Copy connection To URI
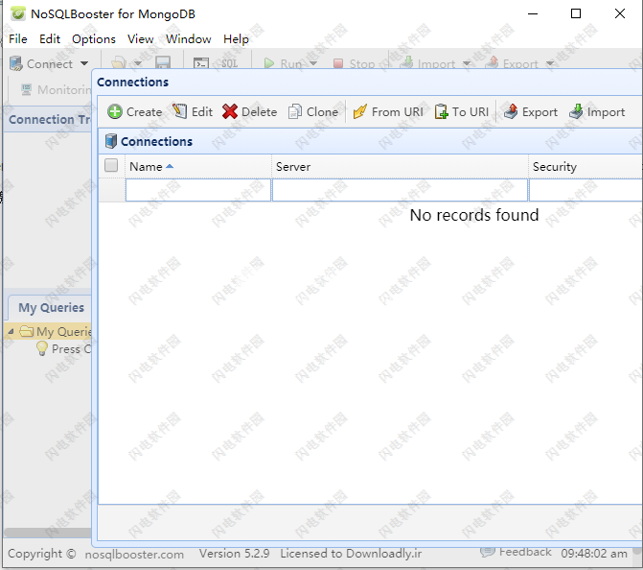643x570 pixels. pyautogui.click(x=462, y=111)
